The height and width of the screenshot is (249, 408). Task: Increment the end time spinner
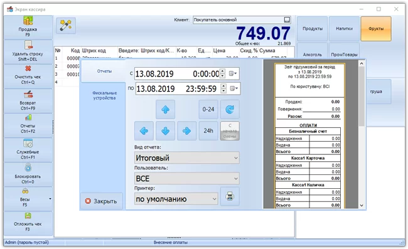point(223,86)
